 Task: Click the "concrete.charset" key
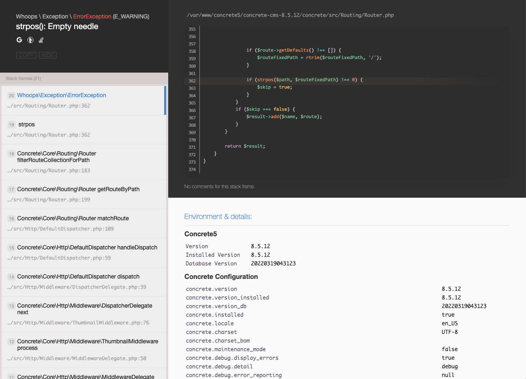[211, 332]
